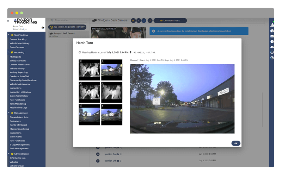Click OK button in Harsh Turn dialog
This screenshot has width=282, height=175.
point(236,143)
